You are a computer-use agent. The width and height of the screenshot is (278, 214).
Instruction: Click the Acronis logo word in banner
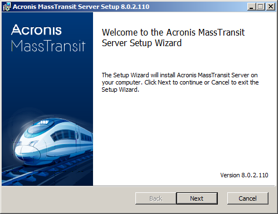coord(36,29)
